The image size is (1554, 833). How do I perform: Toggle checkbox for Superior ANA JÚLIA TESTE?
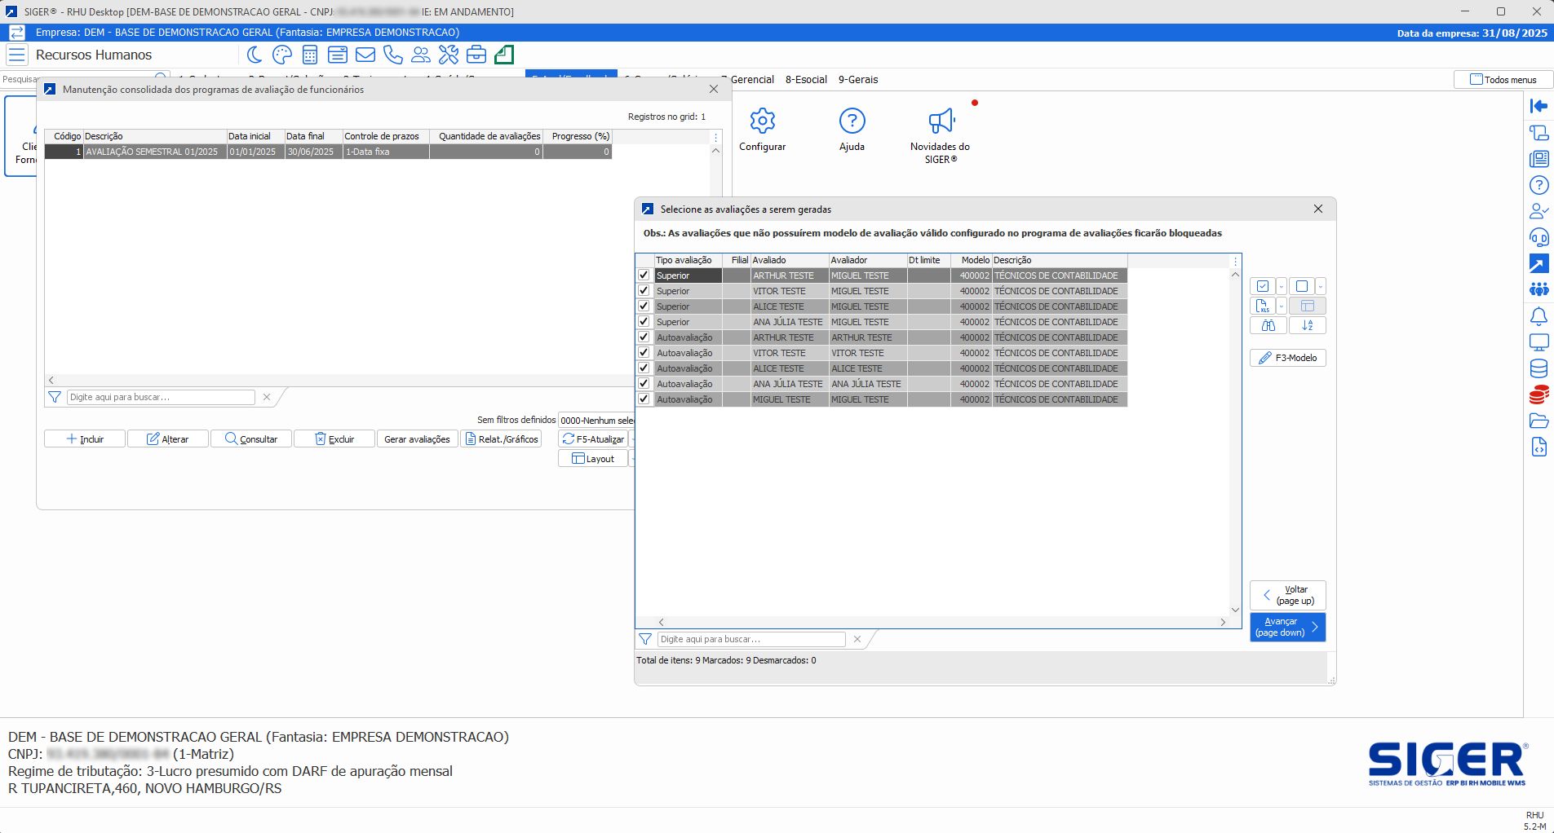tap(644, 322)
